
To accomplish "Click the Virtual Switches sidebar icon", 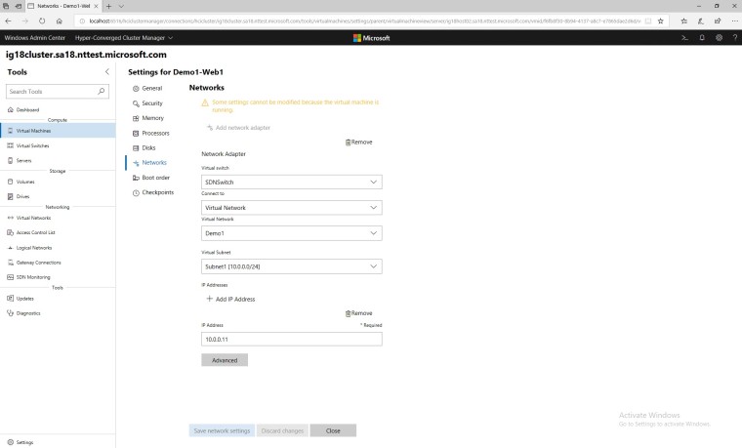I will (x=11, y=145).
